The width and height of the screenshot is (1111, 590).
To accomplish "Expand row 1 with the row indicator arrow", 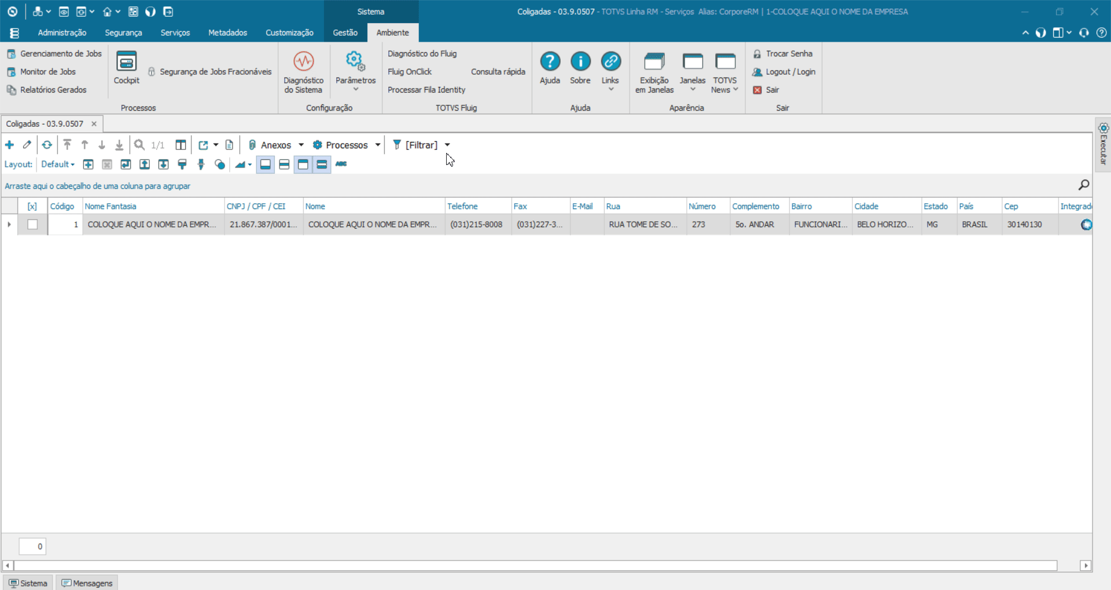I will click(x=9, y=225).
